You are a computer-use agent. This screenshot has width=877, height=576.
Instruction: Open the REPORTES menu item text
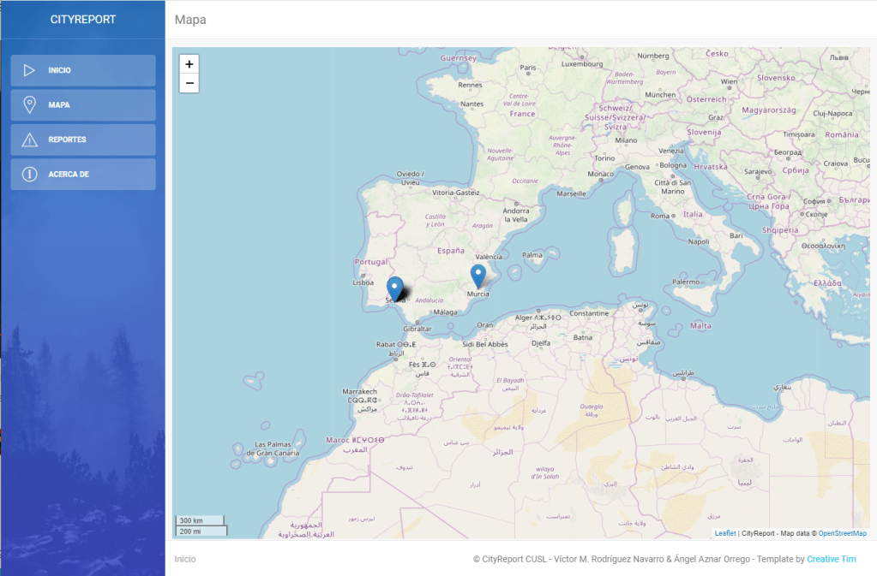click(x=67, y=140)
